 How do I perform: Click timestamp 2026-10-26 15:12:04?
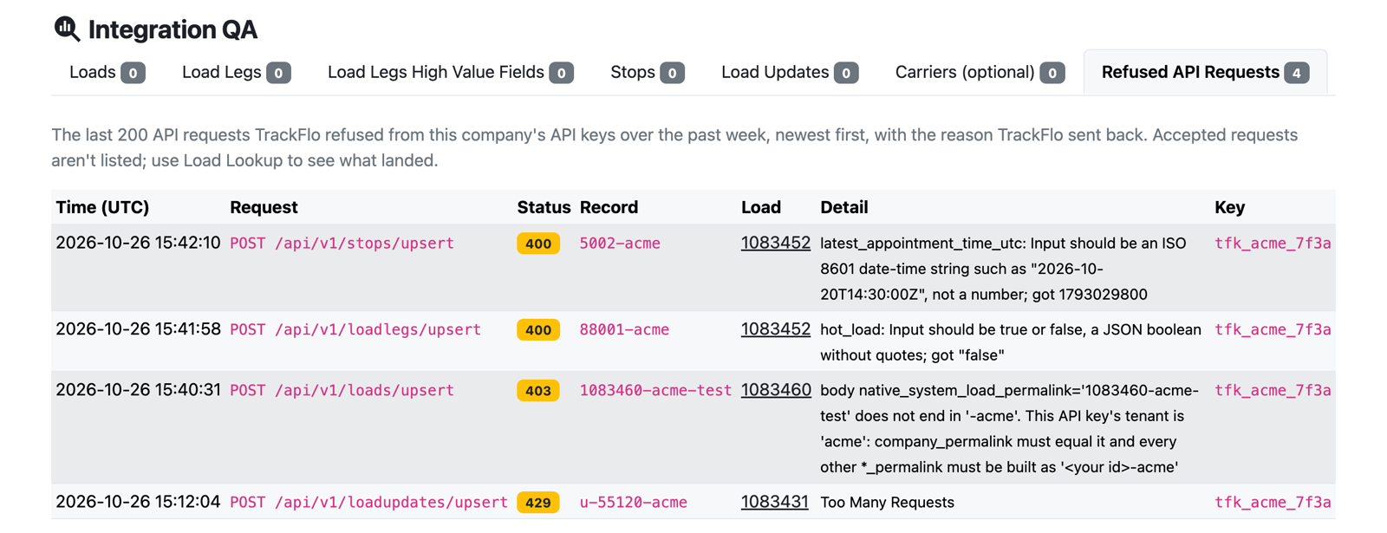(138, 502)
